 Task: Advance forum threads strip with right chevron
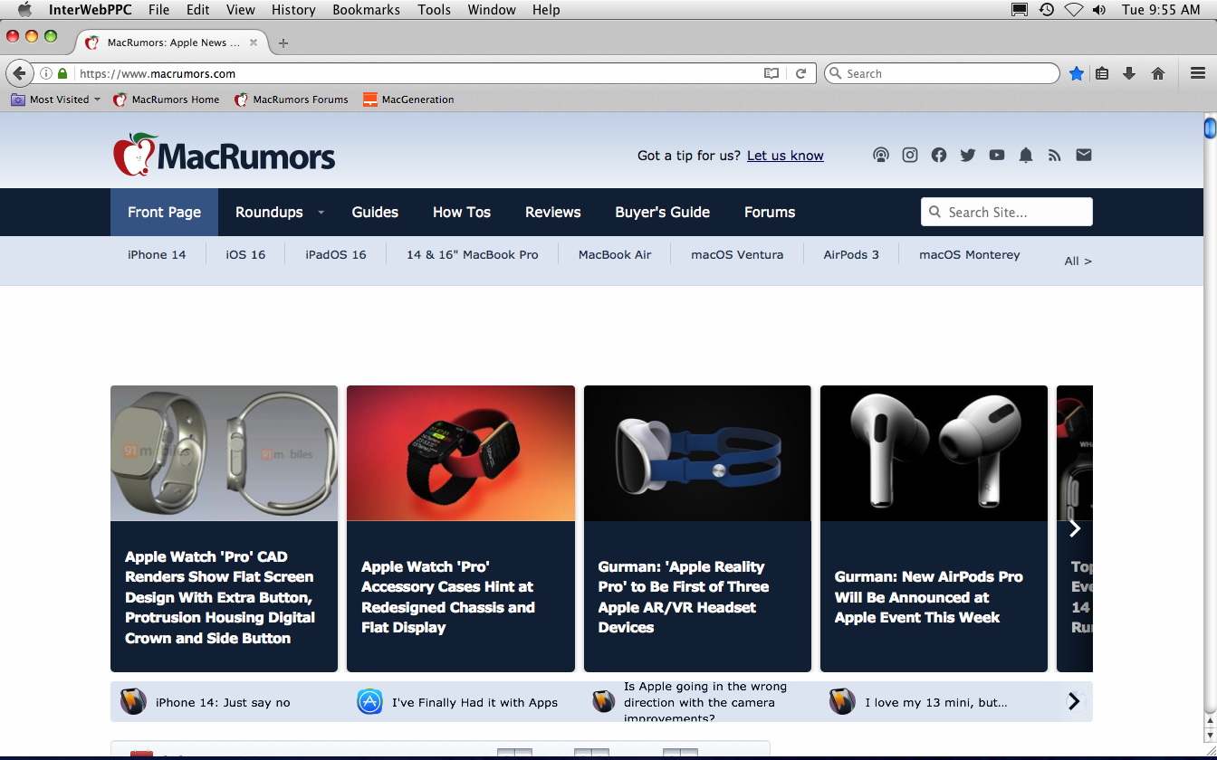[1074, 701]
